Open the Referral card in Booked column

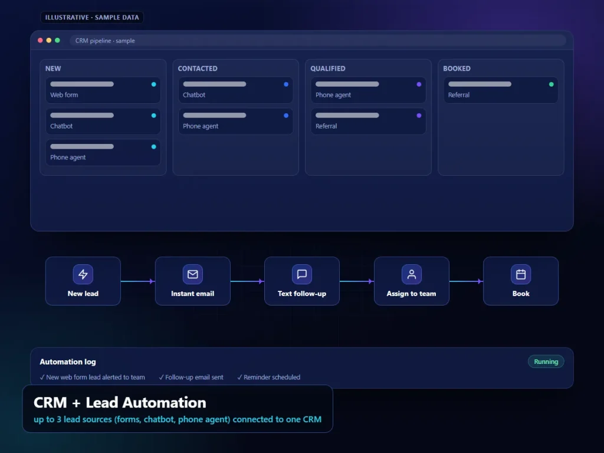tap(501, 90)
